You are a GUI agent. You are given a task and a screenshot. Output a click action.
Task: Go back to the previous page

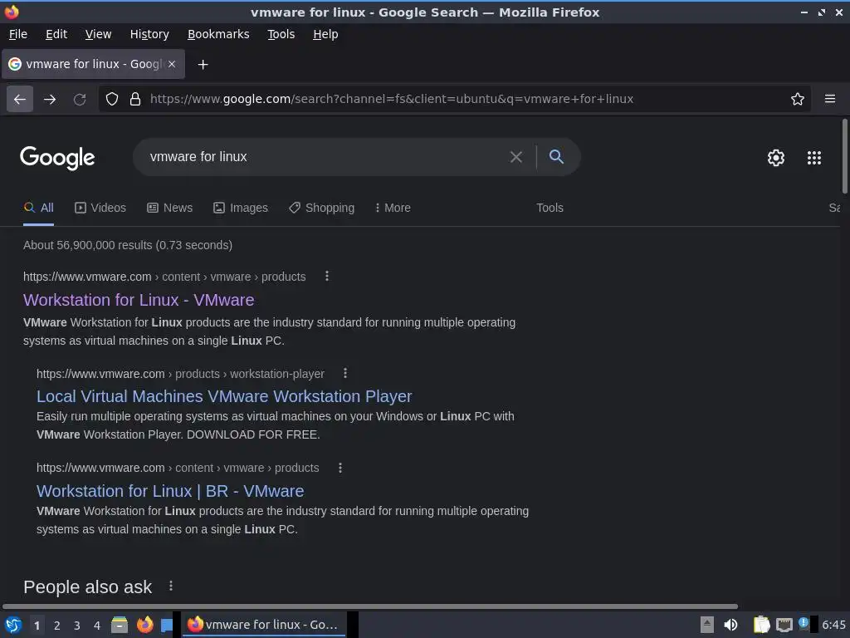tap(20, 99)
